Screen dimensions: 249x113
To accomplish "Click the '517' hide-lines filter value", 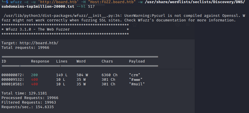I will (x=91, y=7).
